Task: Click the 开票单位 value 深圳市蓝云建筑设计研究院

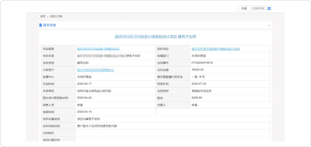Action: [94, 91]
